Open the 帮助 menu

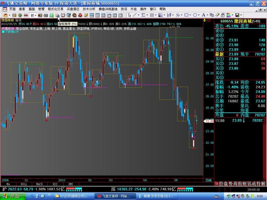[163, 9]
